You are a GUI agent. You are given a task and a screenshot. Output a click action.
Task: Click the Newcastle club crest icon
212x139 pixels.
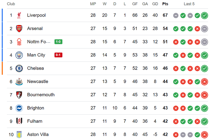[19, 81]
